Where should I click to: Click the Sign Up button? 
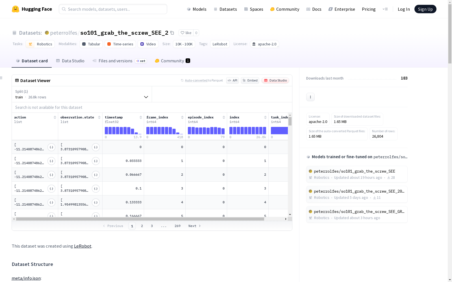click(x=425, y=9)
